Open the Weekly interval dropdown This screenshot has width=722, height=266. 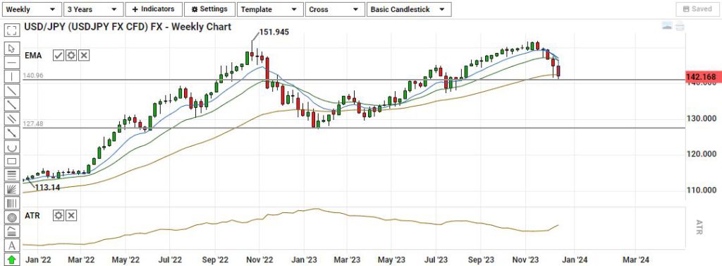pos(31,9)
